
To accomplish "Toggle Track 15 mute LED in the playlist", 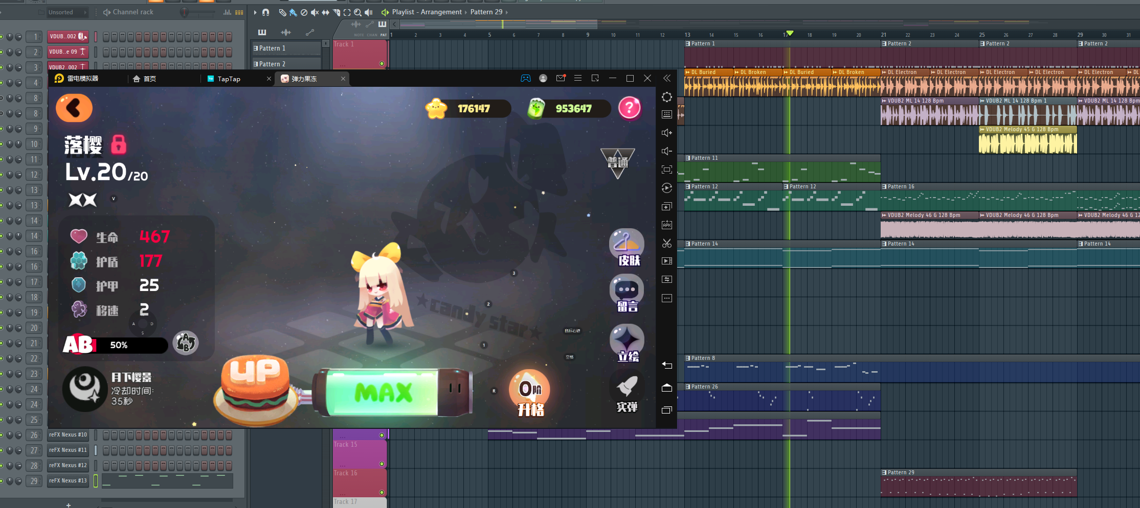I will [x=382, y=464].
